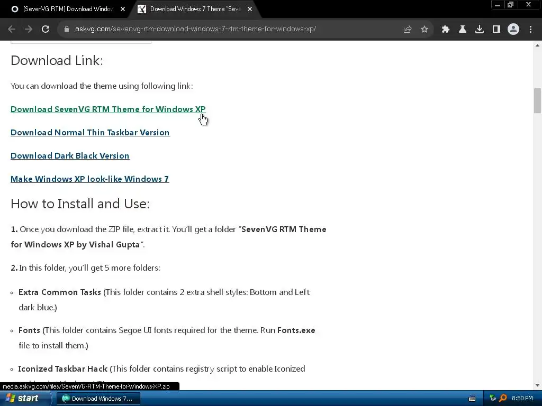Select the Download Link: heading
The width and height of the screenshot is (542, 406).
point(57,60)
